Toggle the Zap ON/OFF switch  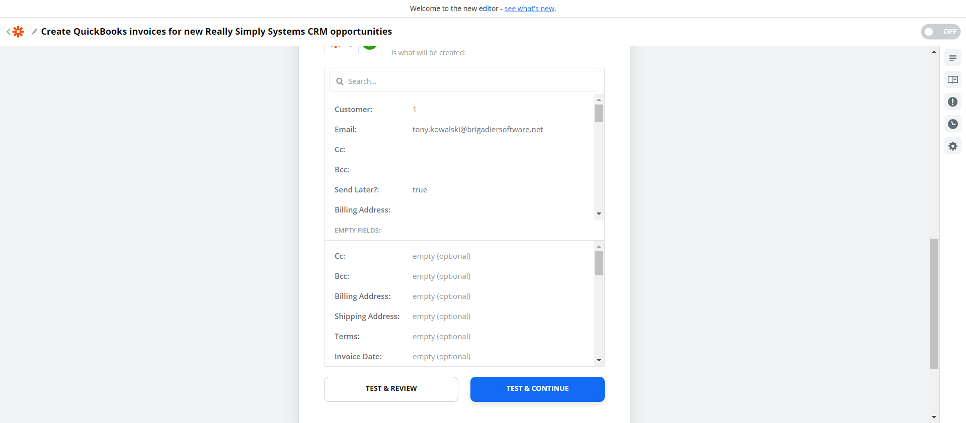[940, 32]
